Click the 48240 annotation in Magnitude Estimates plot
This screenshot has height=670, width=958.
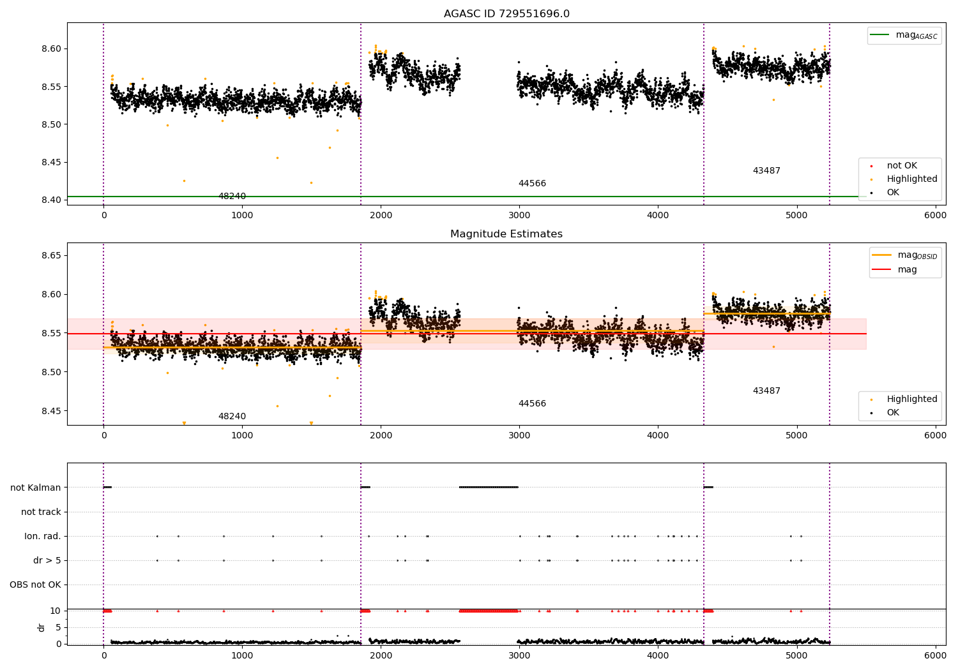coord(232,417)
